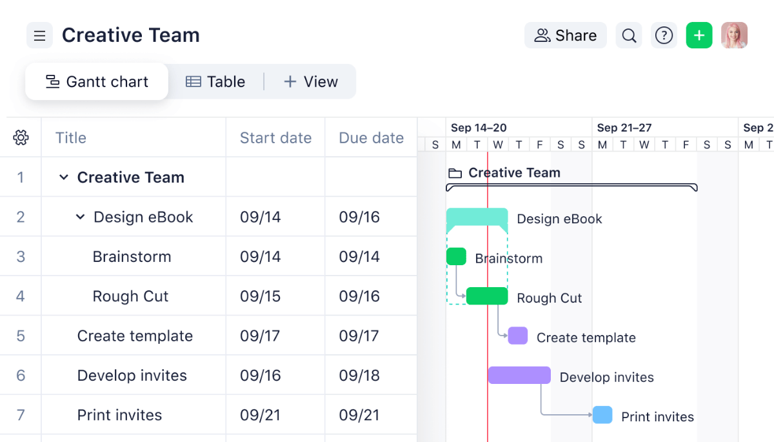Open the profile avatar

[x=734, y=35]
